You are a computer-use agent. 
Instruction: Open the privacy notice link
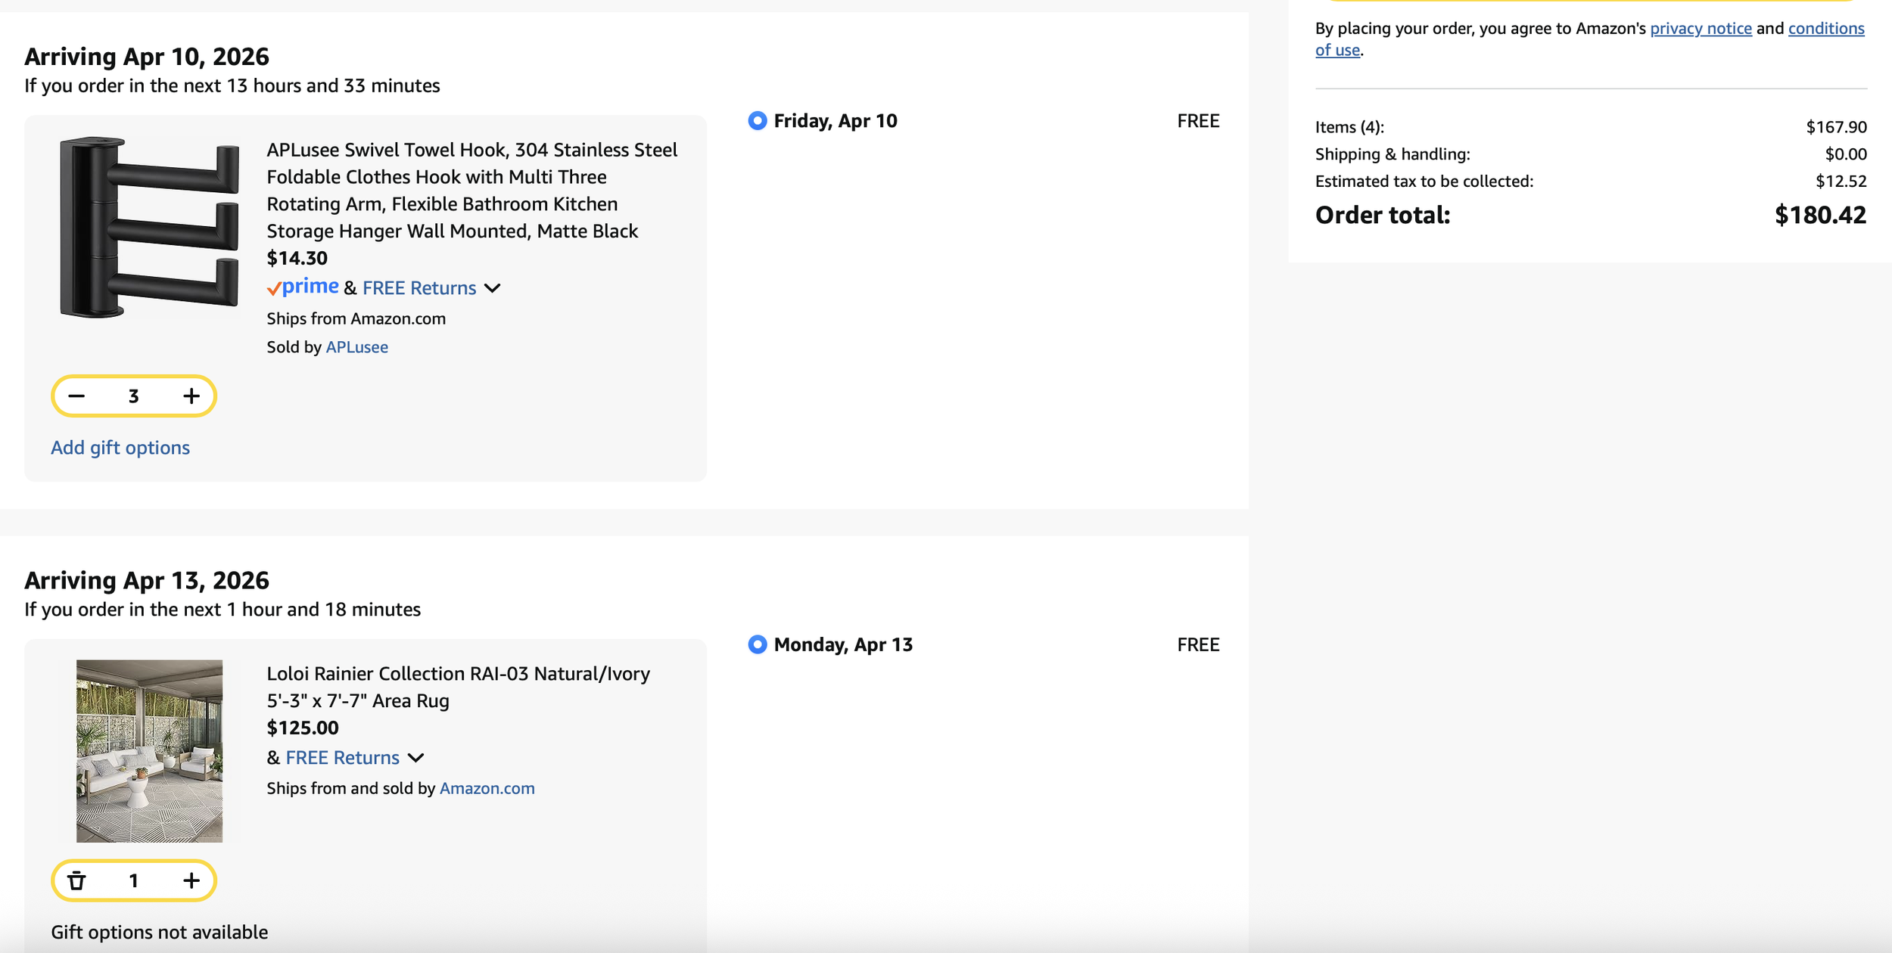pos(1700,29)
